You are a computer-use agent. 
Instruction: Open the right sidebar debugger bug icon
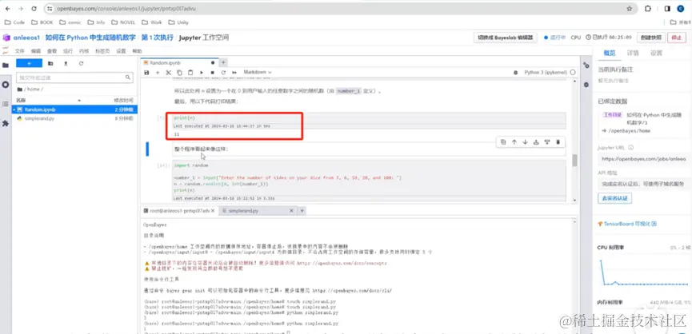tap(586, 84)
